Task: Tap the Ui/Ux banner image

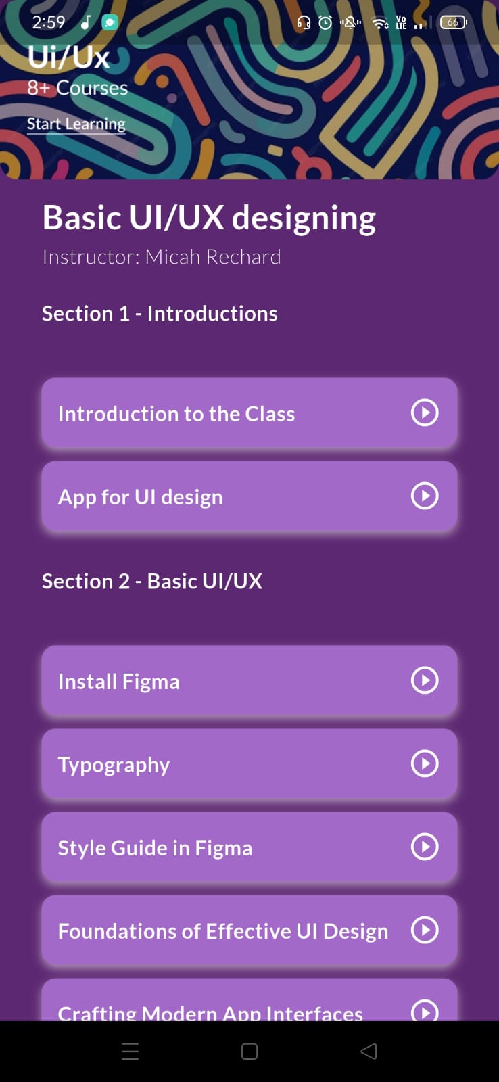Action: pyautogui.click(x=249, y=89)
